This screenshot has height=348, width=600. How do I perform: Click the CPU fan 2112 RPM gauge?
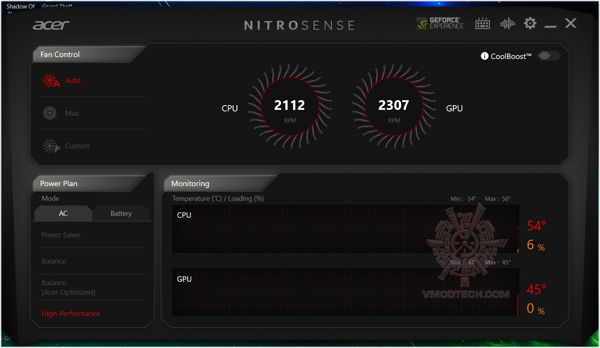tap(290, 107)
